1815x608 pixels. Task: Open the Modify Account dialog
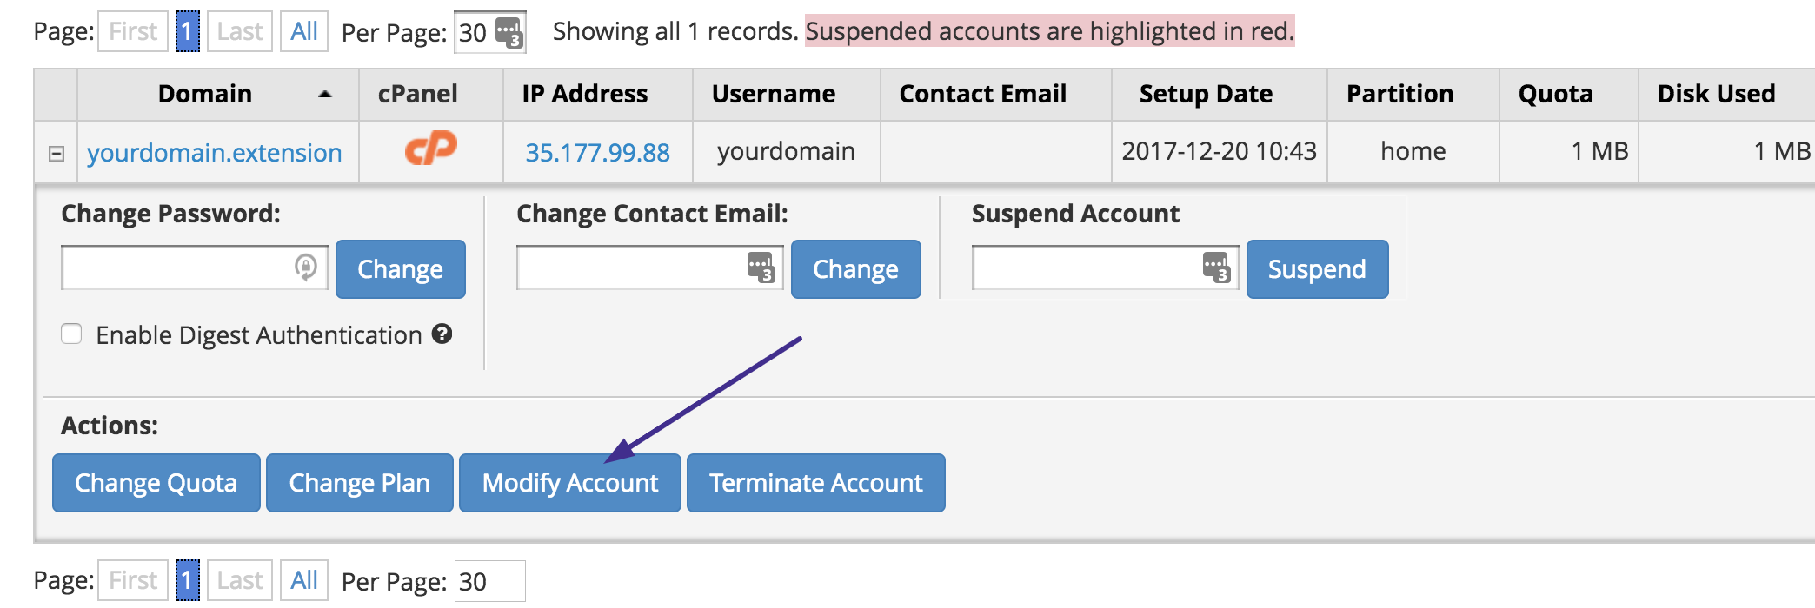pyautogui.click(x=569, y=483)
